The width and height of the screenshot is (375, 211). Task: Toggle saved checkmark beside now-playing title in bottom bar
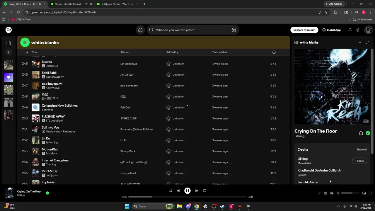(47, 193)
